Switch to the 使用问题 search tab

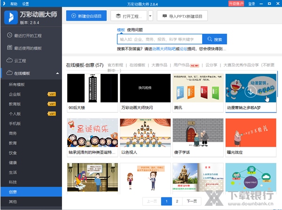(135, 30)
